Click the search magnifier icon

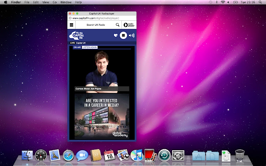click(x=118, y=25)
